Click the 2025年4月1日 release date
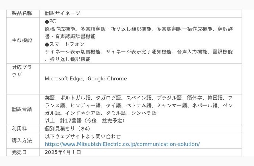Image resolution: width=254 pixels, height=166 pixels. coord(63,152)
